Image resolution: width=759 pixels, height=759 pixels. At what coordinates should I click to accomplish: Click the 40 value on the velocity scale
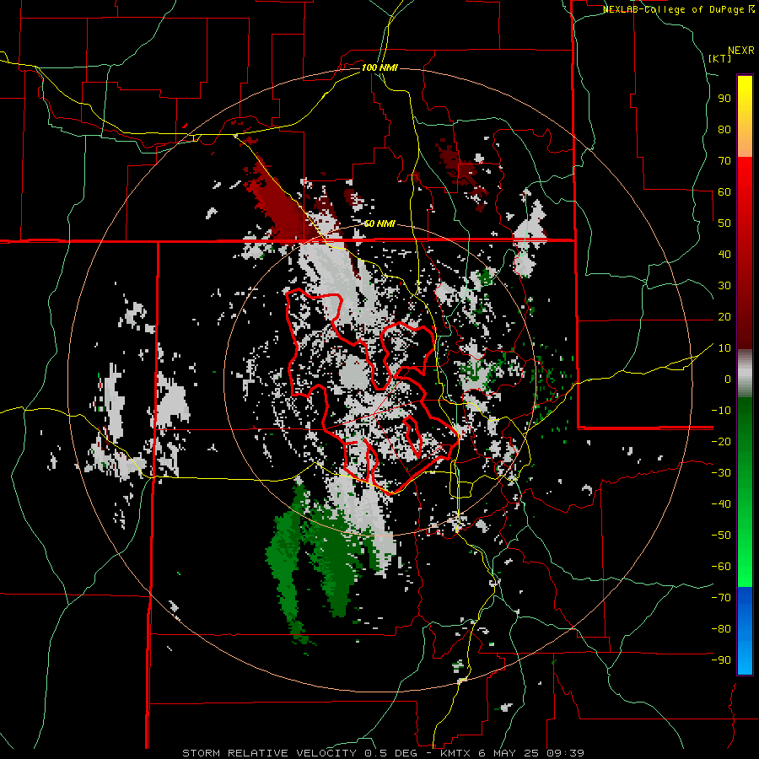pyautogui.click(x=724, y=254)
